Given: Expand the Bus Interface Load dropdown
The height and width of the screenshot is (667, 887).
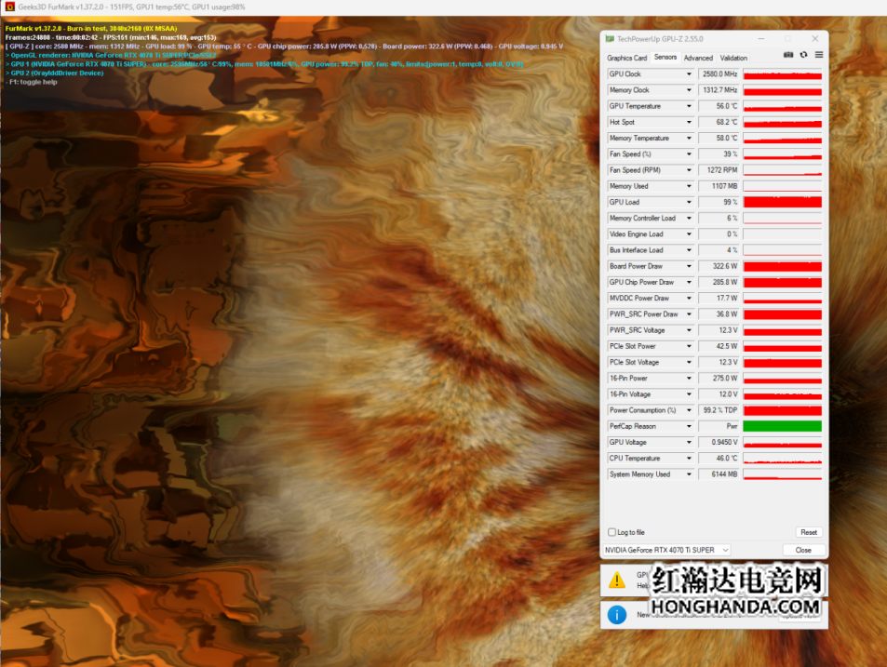Looking at the screenshot, I should pyautogui.click(x=689, y=250).
